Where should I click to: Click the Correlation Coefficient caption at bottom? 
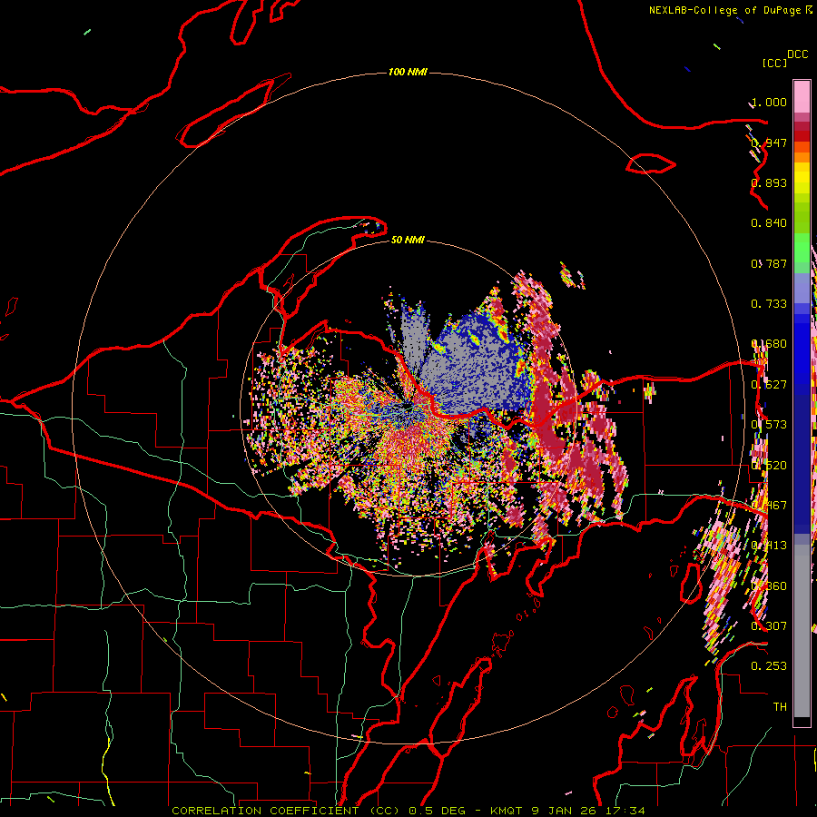[408, 811]
